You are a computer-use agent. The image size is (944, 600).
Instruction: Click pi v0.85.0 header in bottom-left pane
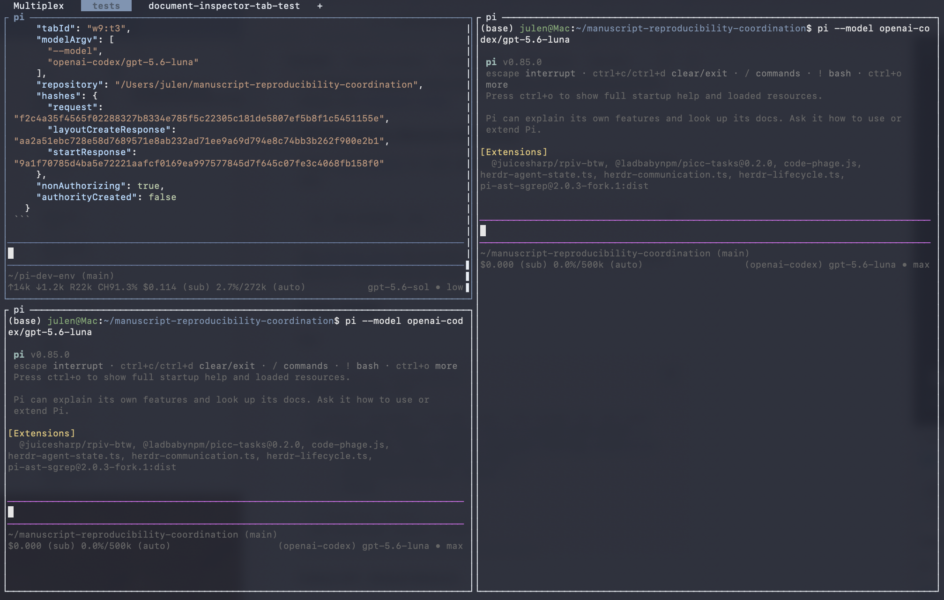coord(41,355)
